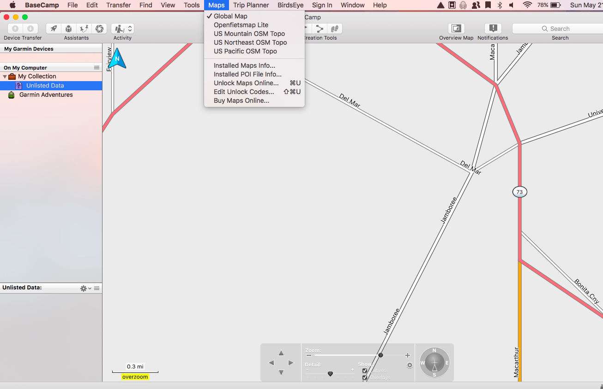This screenshot has height=389, width=603.
Task: Open map options with the gear icon
Action: [x=409, y=365]
